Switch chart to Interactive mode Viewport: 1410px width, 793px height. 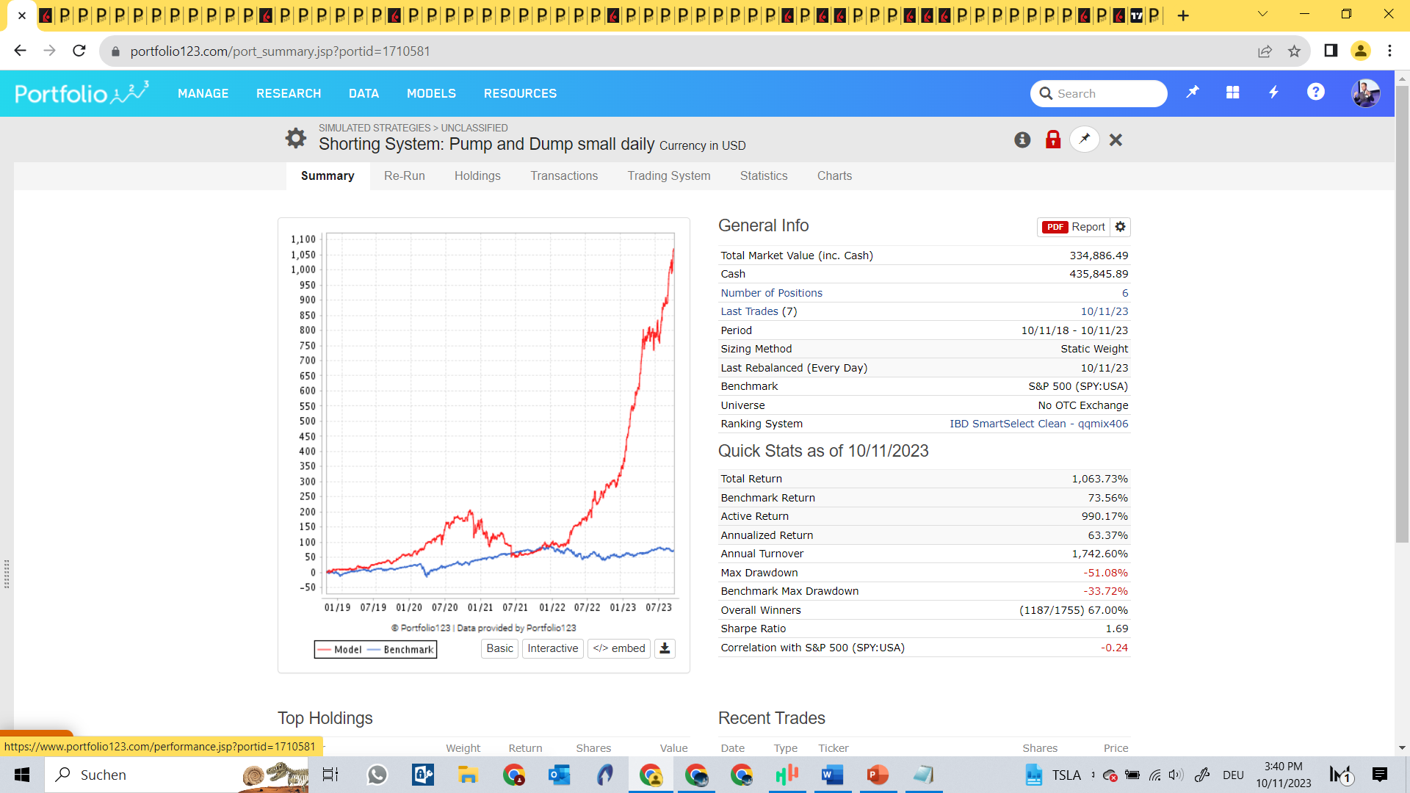552,648
